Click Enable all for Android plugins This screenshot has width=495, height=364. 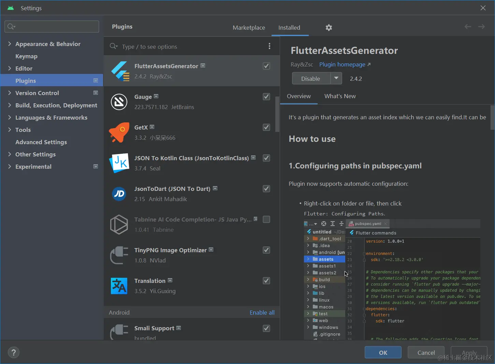(x=262, y=313)
